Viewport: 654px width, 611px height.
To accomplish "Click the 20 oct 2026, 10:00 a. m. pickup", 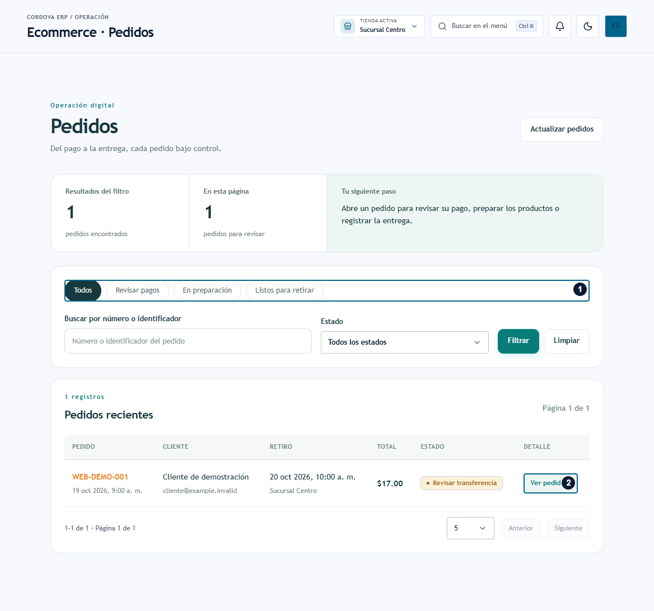I will (312, 477).
